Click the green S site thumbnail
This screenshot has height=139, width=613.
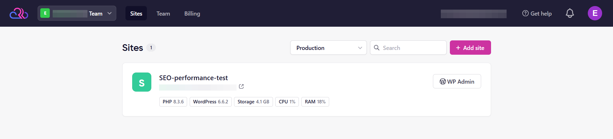[x=142, y=82]
